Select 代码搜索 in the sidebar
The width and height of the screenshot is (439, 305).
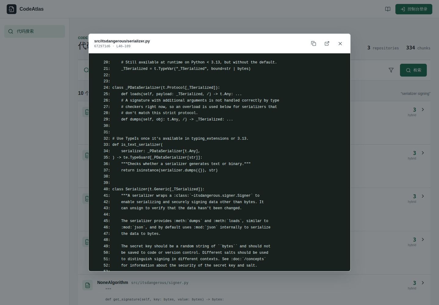pyautogui.click(x=35, y=31)
